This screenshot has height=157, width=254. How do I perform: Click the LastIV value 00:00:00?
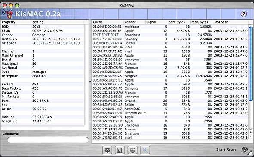40,109
